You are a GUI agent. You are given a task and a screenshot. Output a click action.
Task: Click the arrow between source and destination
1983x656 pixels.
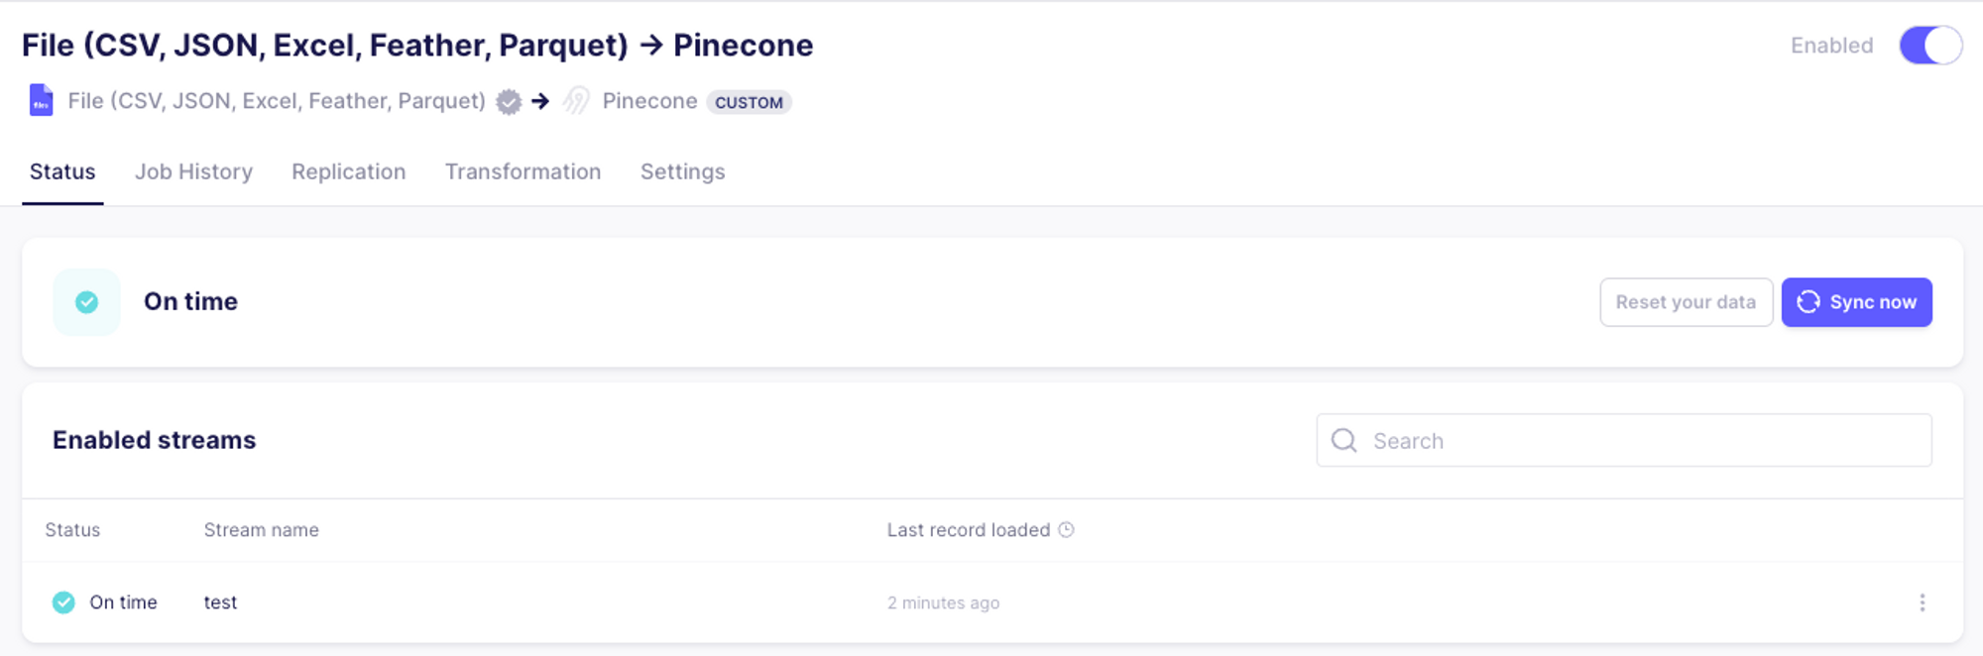pyautogui.click(x=539, y=100)
